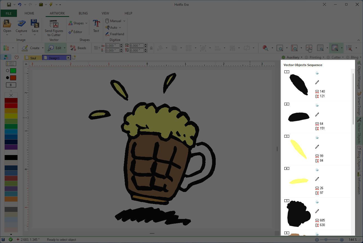Click the zoom out minus button
Viewport: 363px width, 243px height.
tap(317, 240)
